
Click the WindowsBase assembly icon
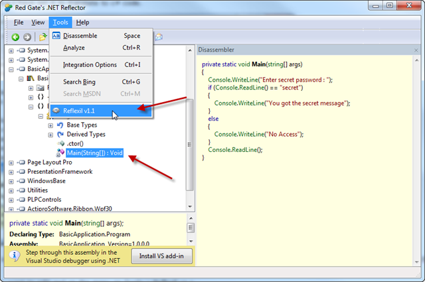click(x=21, y=181)
